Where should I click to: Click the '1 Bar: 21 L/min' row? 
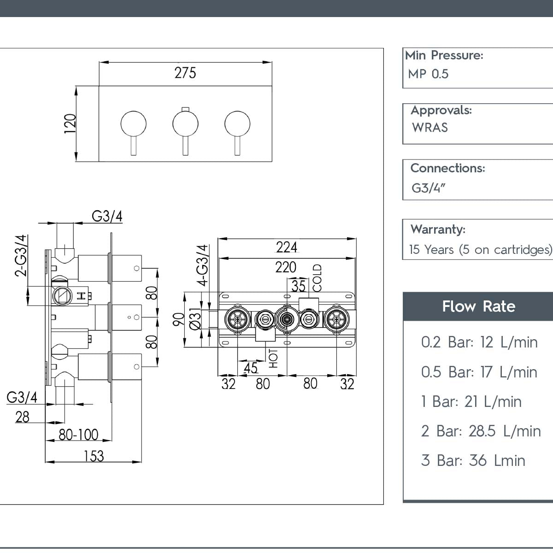point(471,401)
